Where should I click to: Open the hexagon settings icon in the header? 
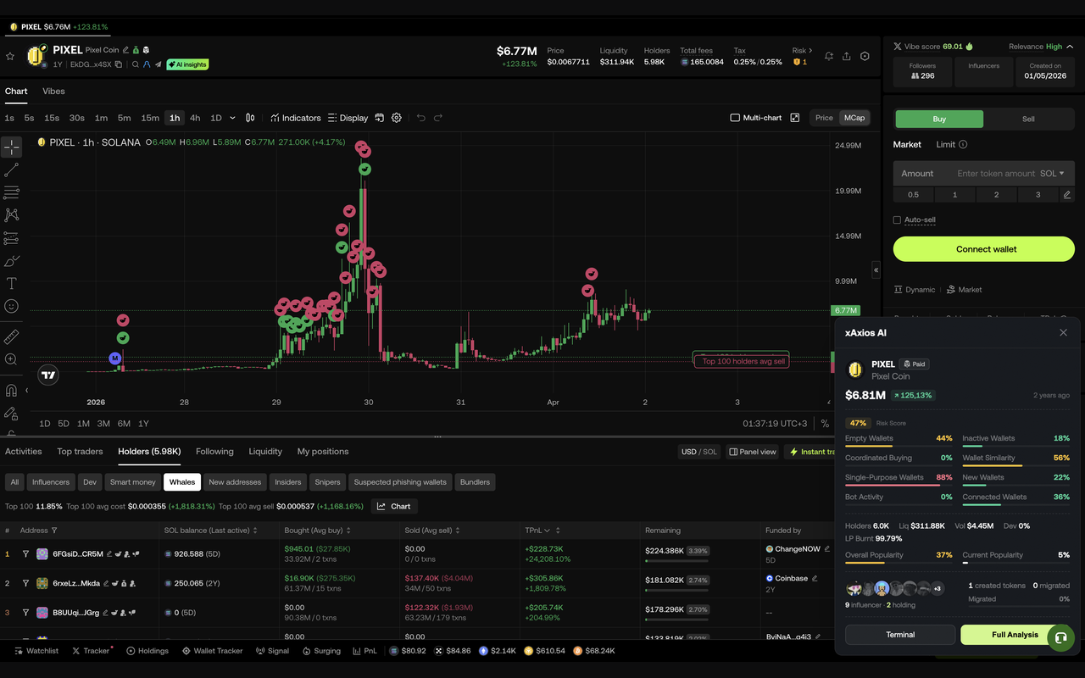[865, 56]
